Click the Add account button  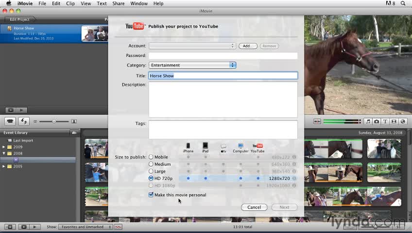(248, 46)
